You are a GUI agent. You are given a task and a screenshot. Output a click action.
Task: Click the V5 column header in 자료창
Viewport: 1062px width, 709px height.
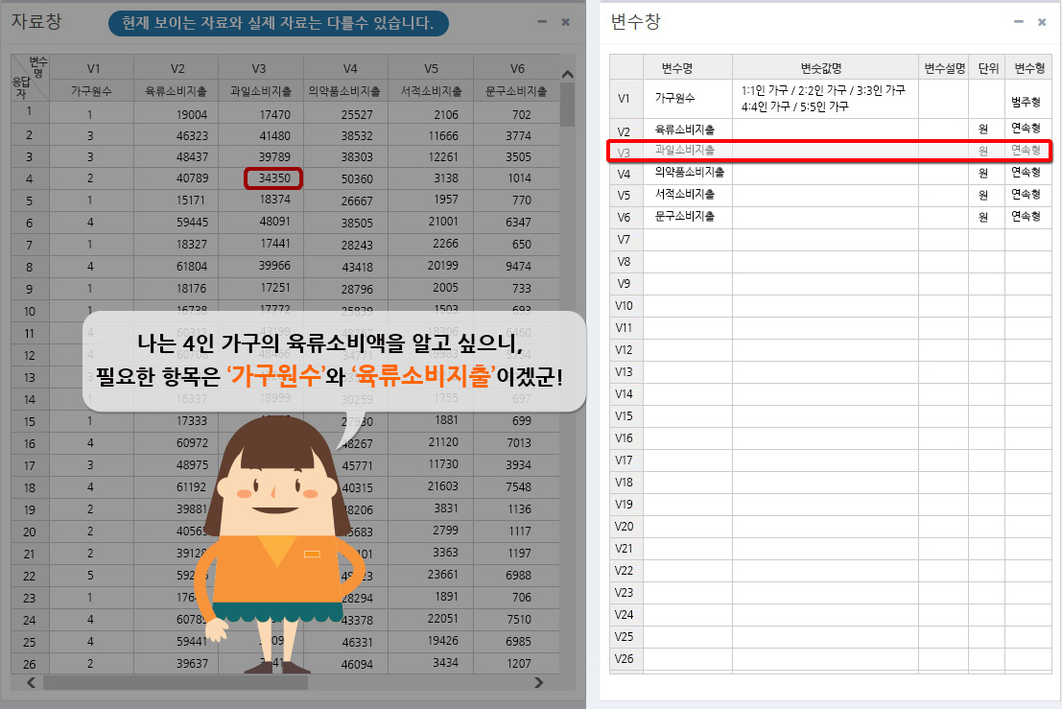(431, 68)
